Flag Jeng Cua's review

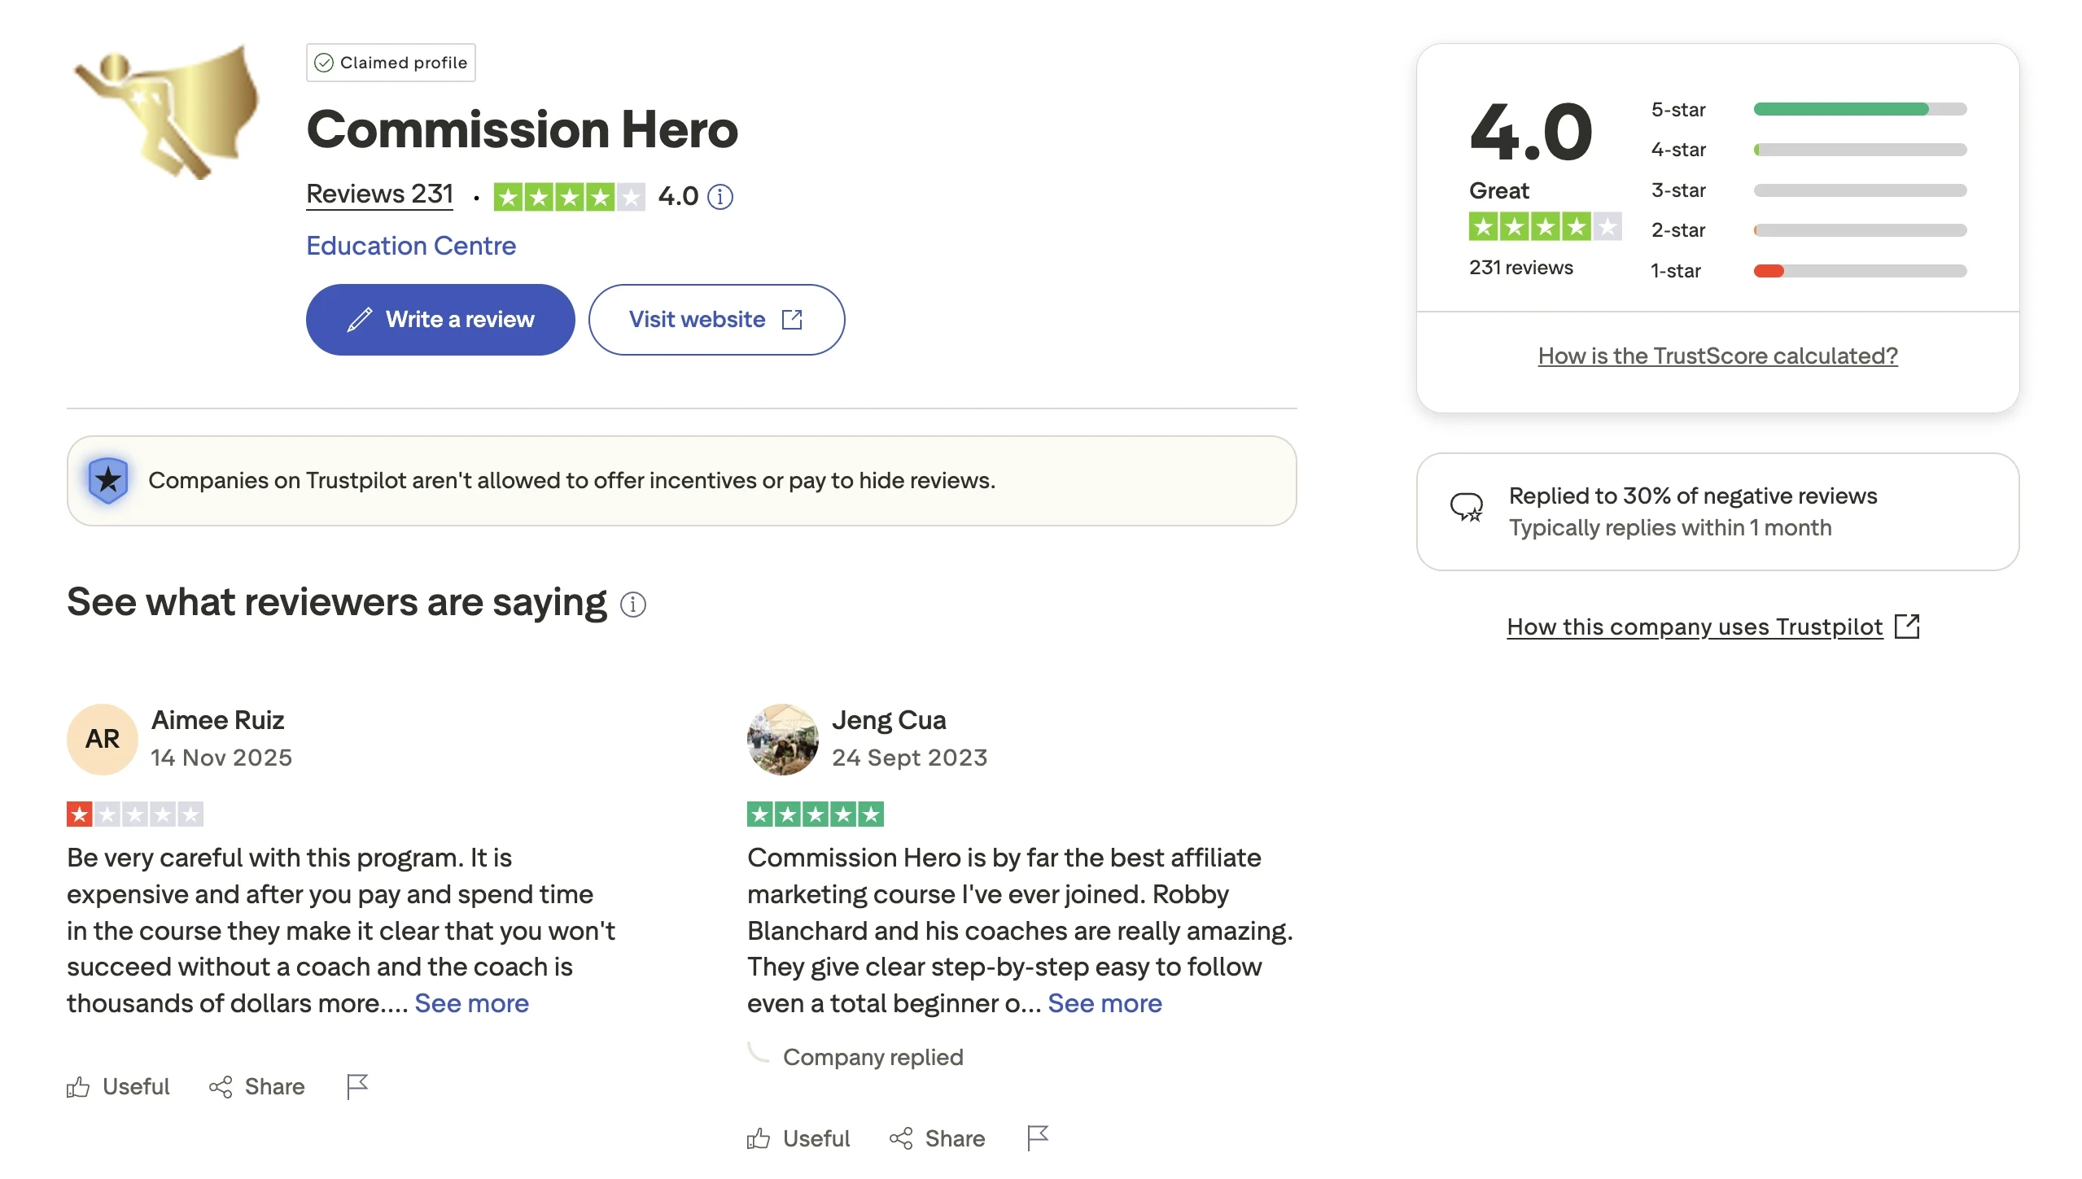click(1037, 1138)
